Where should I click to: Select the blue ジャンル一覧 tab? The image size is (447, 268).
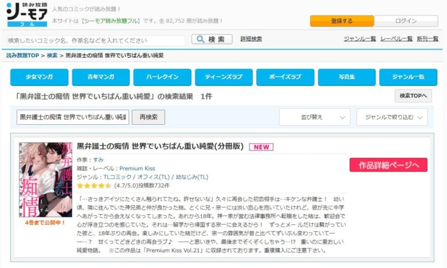click(x=408, y=77)
